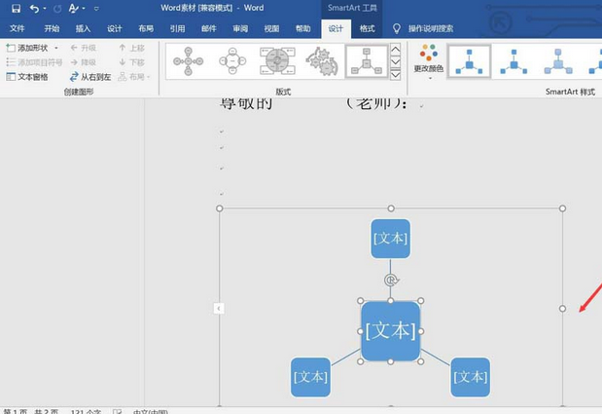Open the document 设计 tab next to 插入
This screenshot has height=414, width=602.
point(115,28)
